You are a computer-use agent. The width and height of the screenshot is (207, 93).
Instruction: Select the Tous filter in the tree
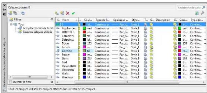click(x=21, y=24)
